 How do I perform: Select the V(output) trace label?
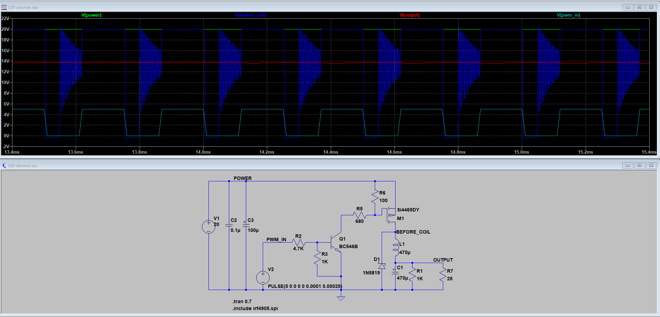410,15
